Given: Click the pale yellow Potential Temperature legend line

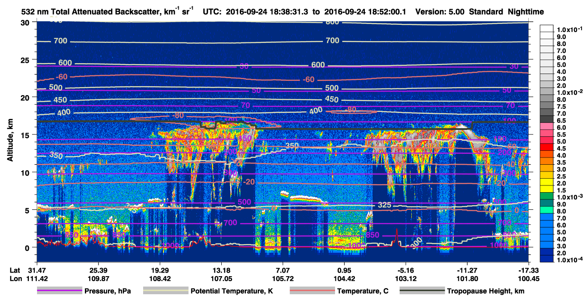Looking at the screenshot, I should click(x=166, y=291).
